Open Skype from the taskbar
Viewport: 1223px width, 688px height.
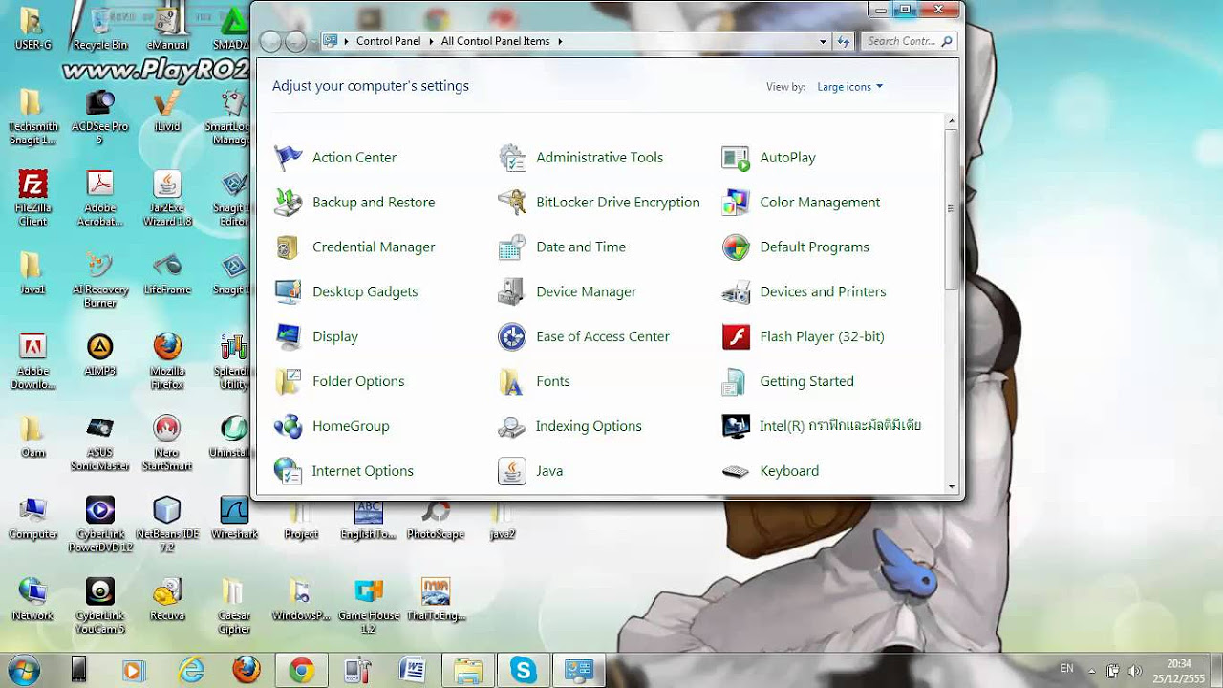click(x=524, y=671)
